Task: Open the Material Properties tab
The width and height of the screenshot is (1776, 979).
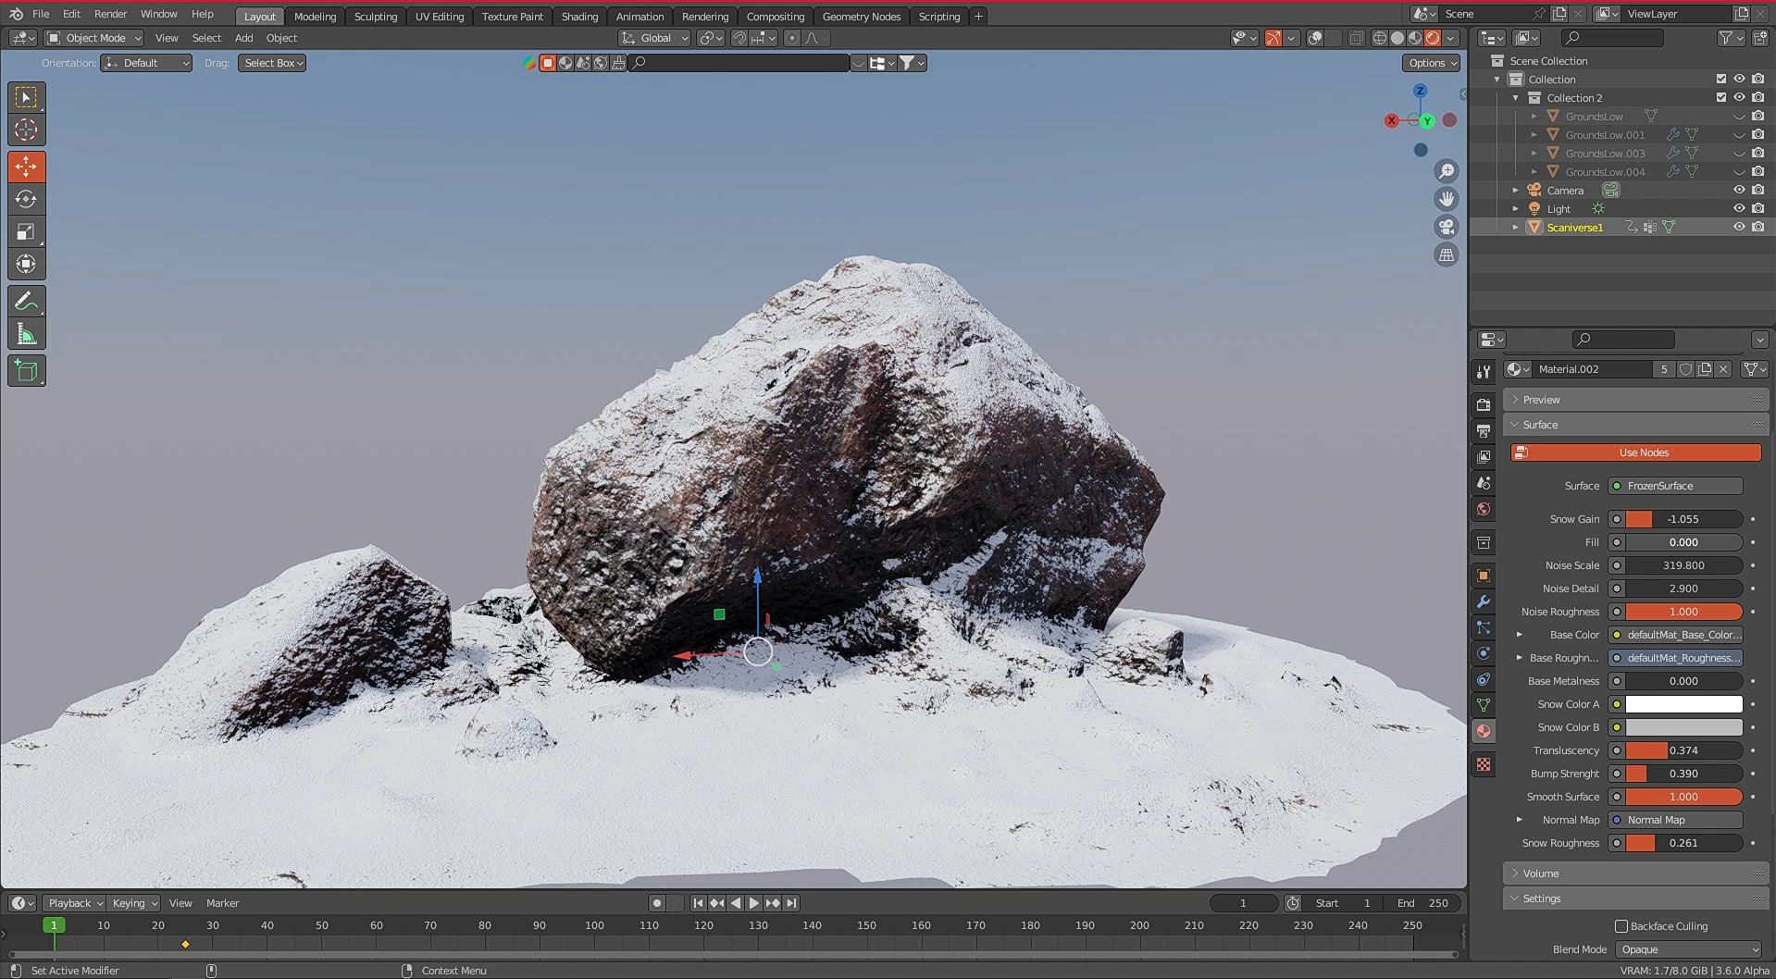Action: pos(1483,731)
